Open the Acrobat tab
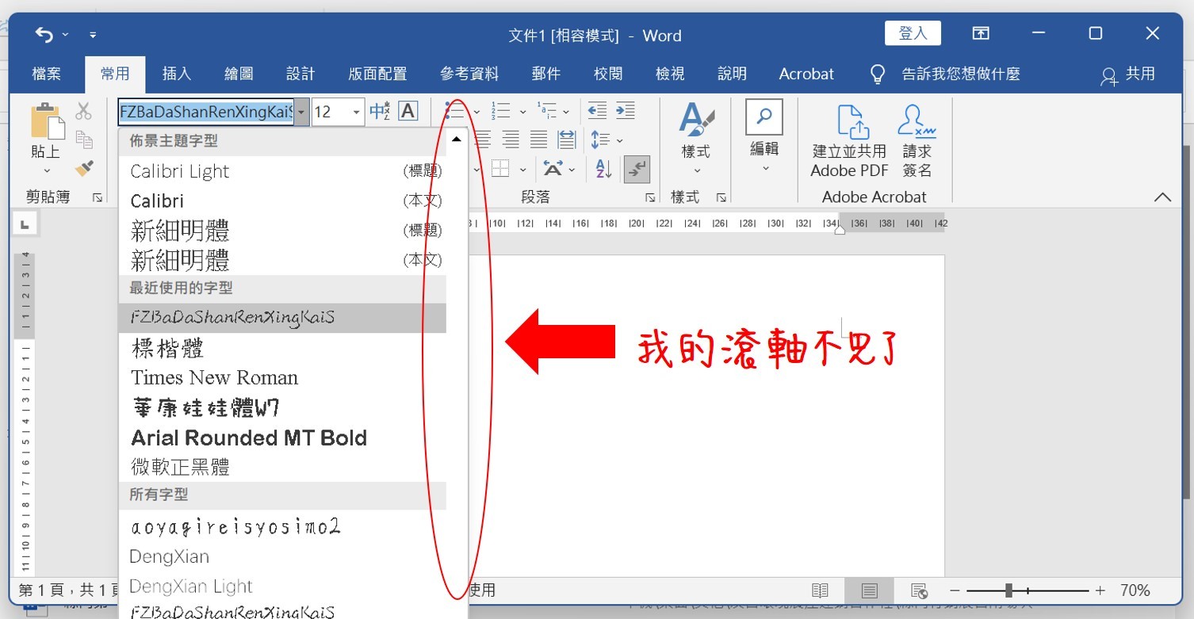 click(x=806, y=74)
